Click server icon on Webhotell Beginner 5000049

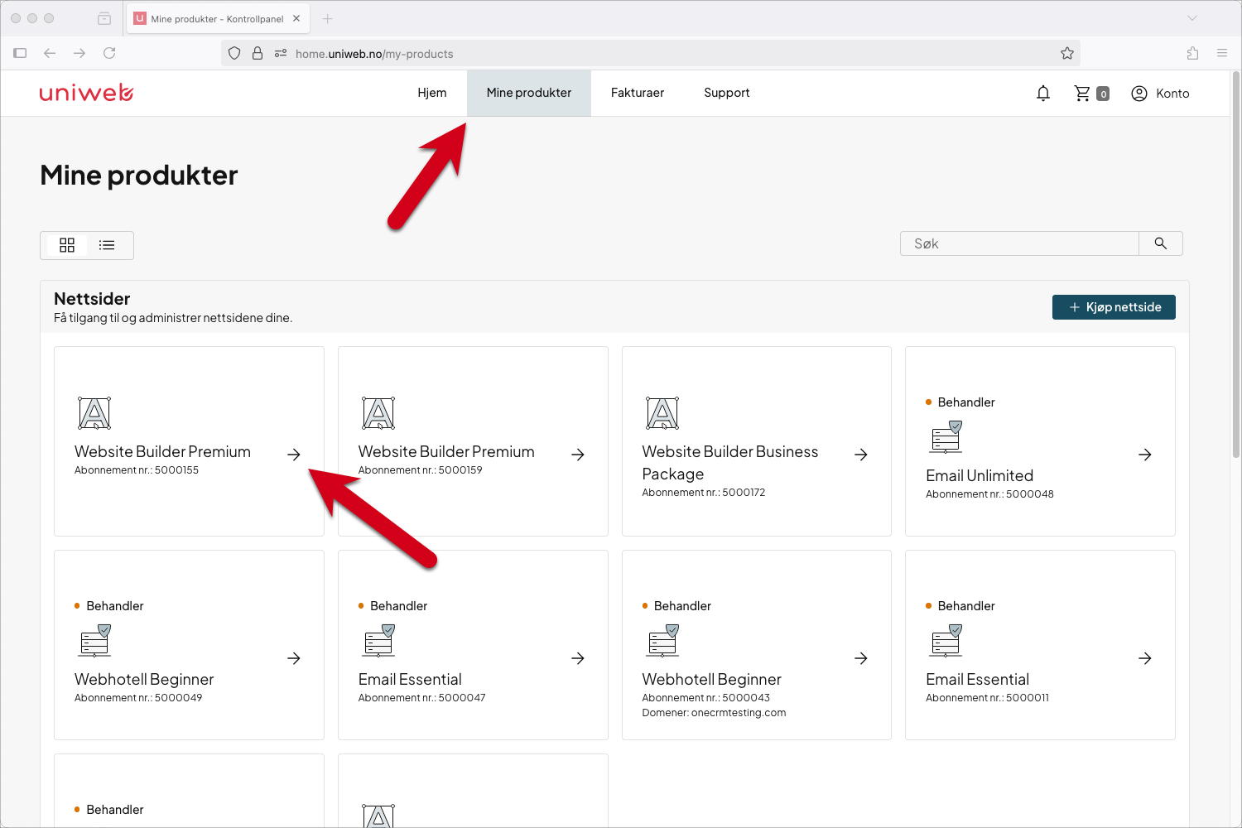tap(94, 640)
